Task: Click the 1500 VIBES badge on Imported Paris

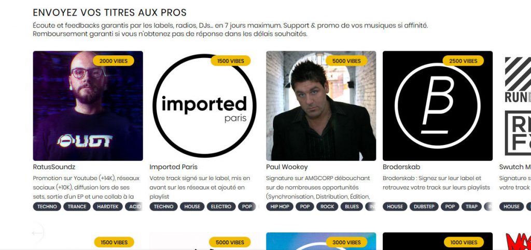Action: 231,61
